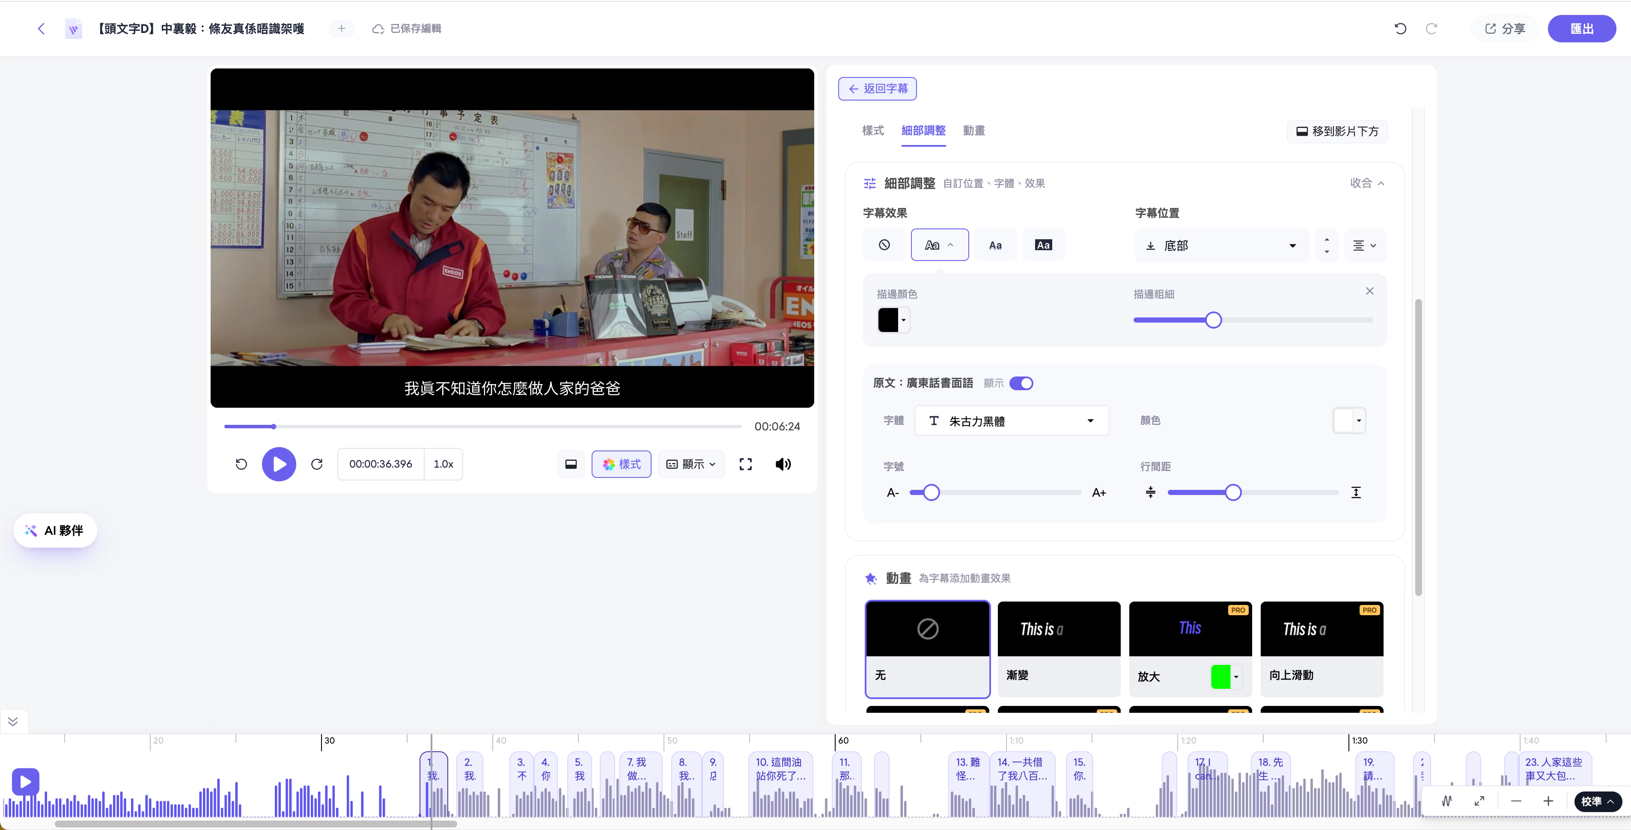Image resolution: width=1631 pixels, height=830 pixels.
Task: Select the no subtitle effect icon
Action: coord(884,245)
